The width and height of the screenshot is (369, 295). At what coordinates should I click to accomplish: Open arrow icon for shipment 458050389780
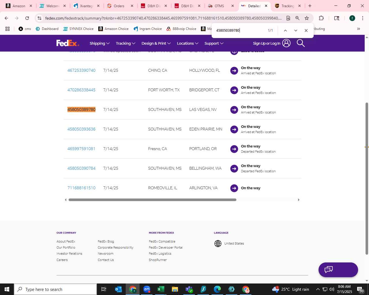234,110
